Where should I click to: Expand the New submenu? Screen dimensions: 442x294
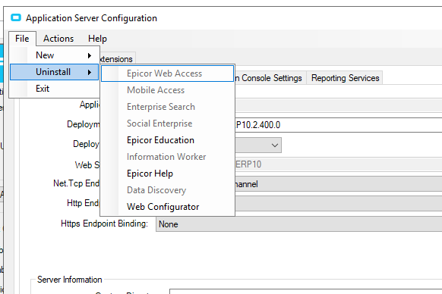55,55
